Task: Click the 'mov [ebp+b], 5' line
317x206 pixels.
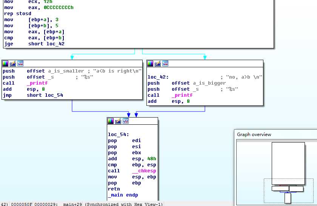Action: 31,26
